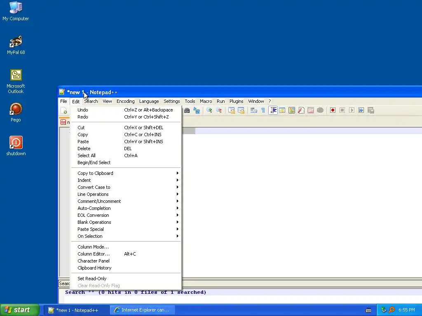This screenshot has height=316, width=422.
Task: Click the Zoom In magnifier icon
Action: [209, 110]
